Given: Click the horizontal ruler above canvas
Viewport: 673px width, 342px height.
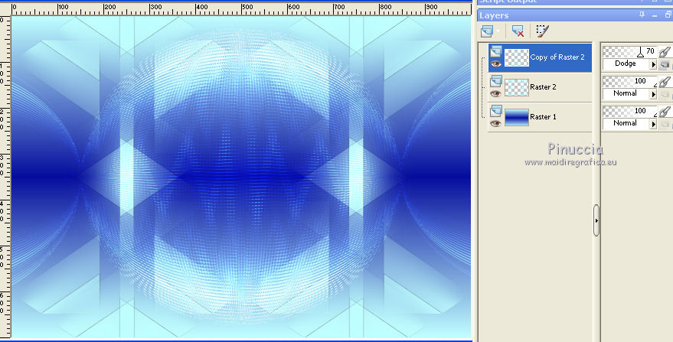Looking at the screenshot, I should [x=241, y=9].
